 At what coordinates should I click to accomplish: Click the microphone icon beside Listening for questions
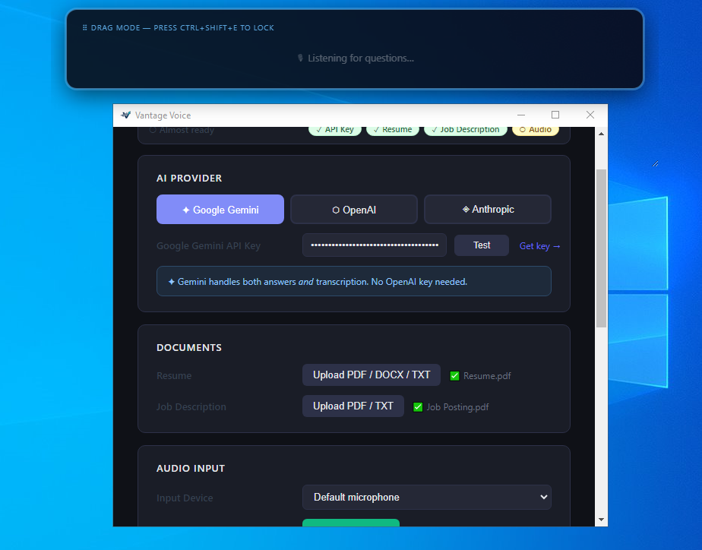300,58
